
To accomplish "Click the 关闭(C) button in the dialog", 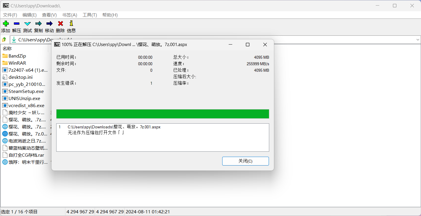I will pos(246,161).
